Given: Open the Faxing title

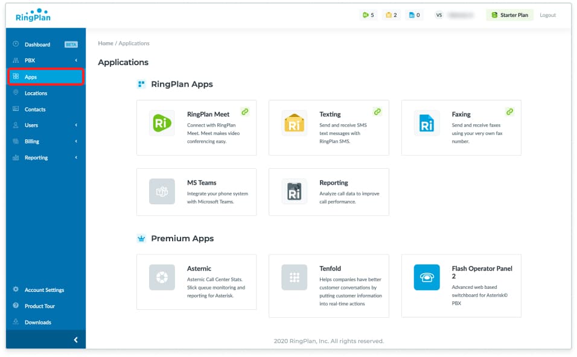Looking at the screenshot, I should coord(461,115).
